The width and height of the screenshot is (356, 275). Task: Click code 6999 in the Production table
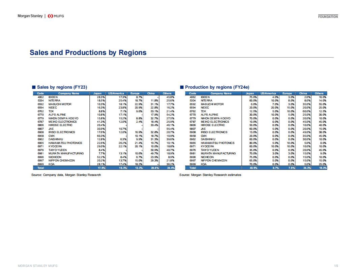[x=192, y=164]
